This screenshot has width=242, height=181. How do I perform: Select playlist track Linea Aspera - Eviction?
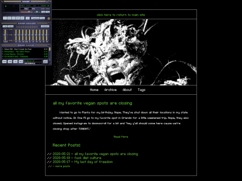tap(25, 54)
